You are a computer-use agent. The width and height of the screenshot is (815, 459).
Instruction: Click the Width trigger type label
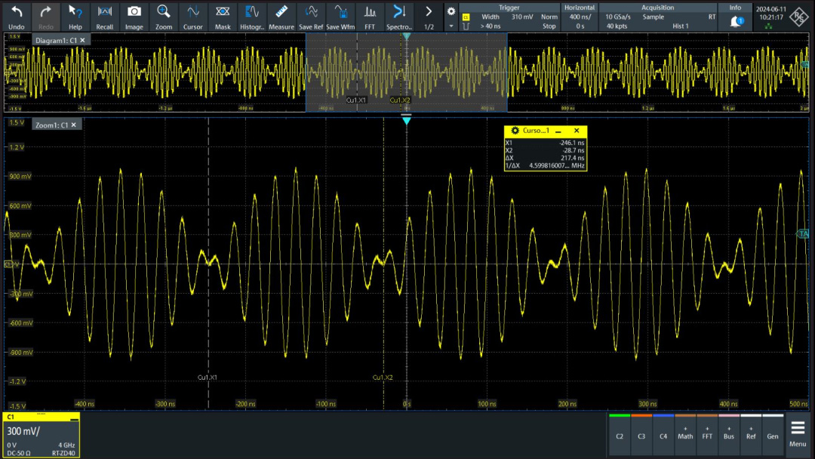[x=491, y=17]
